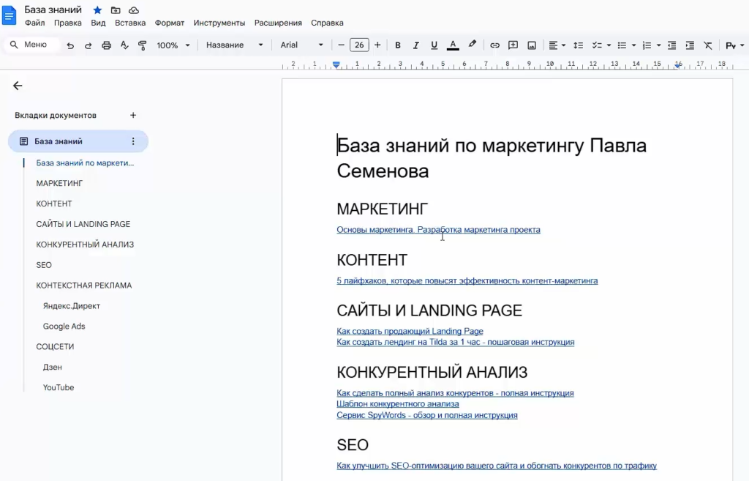Star the document База знаний

[97, 10]
